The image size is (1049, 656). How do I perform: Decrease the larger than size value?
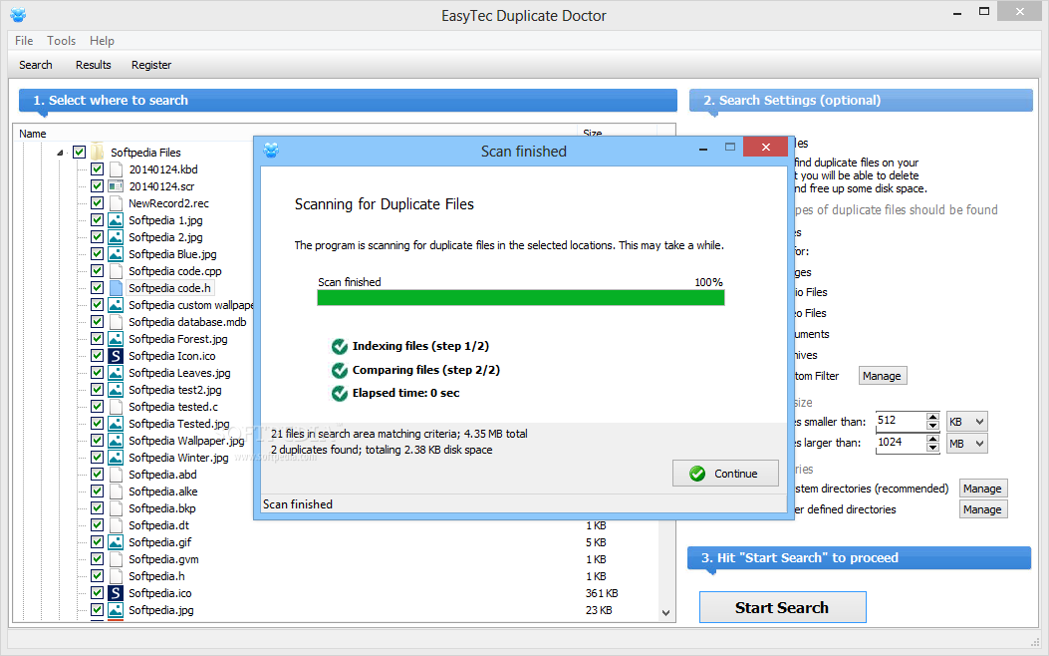pos(932,448)
